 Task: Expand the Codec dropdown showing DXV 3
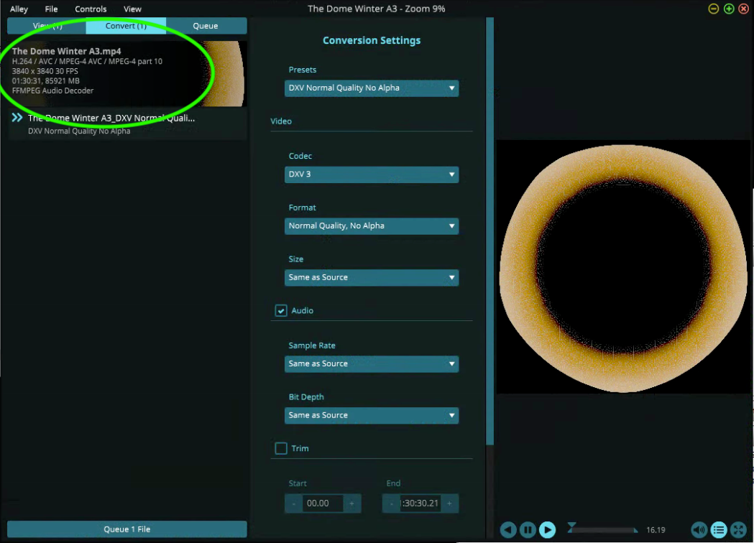[371, 175]
